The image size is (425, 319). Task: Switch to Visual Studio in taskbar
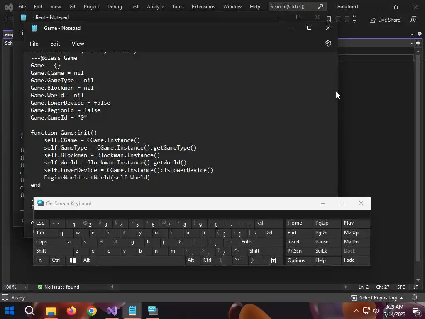pos(112,311)
